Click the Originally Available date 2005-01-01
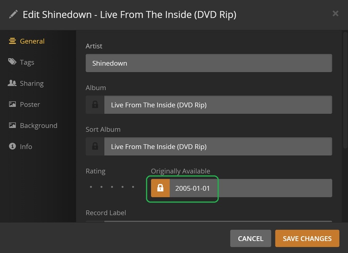 tap(251, 188)
